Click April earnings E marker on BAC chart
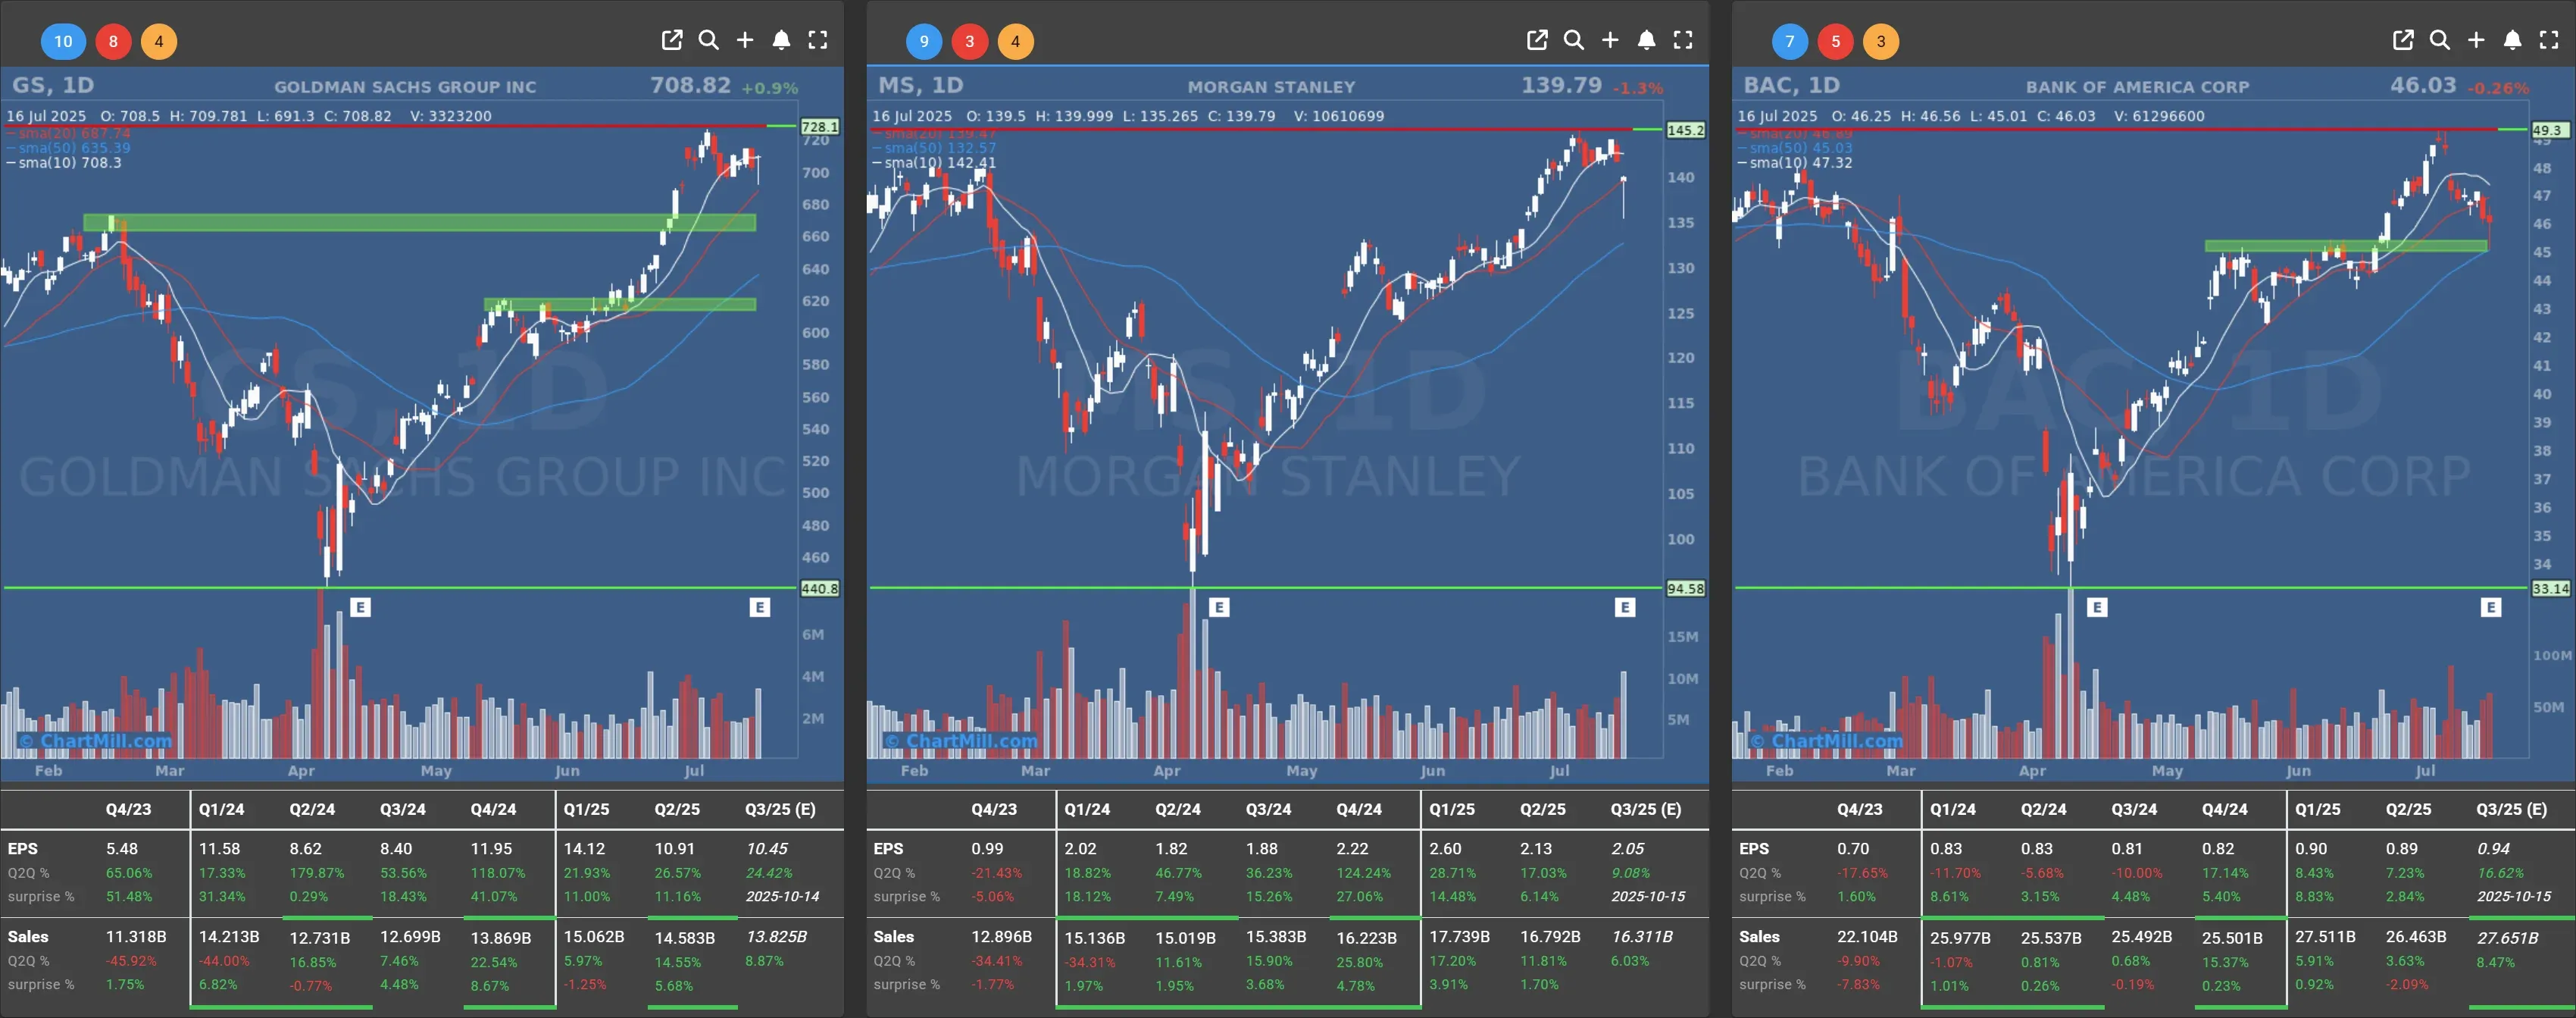Screen dimensions: 2576x1018 2097,607
